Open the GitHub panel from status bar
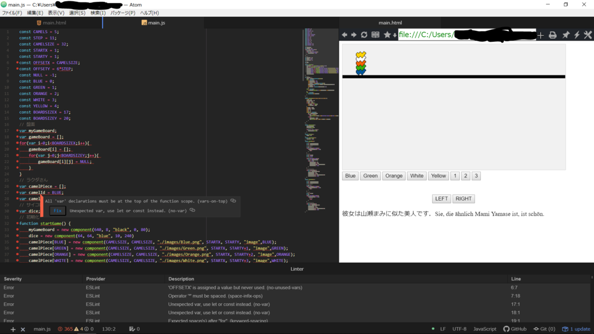The image size is (594, 334). (x=515, y=329)
